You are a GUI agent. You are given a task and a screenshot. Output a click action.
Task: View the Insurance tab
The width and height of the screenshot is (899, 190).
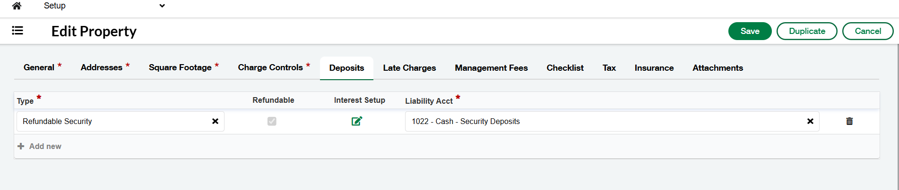(654, 68)
